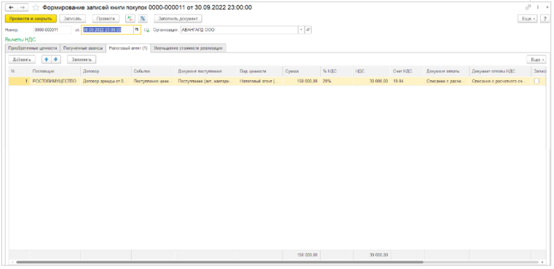Go back with the left arrow button
Image resolution: width=554 pixels, height=269 pixels.
11,8
